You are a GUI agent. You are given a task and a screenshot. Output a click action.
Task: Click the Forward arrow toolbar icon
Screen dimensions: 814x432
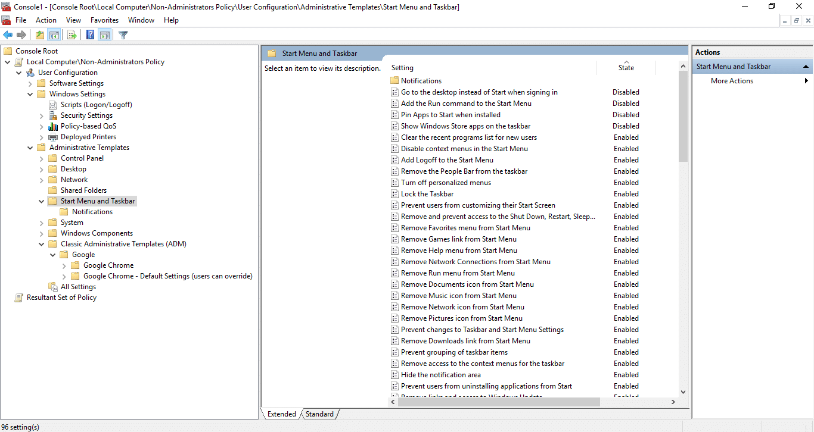(x=21, y=35)
